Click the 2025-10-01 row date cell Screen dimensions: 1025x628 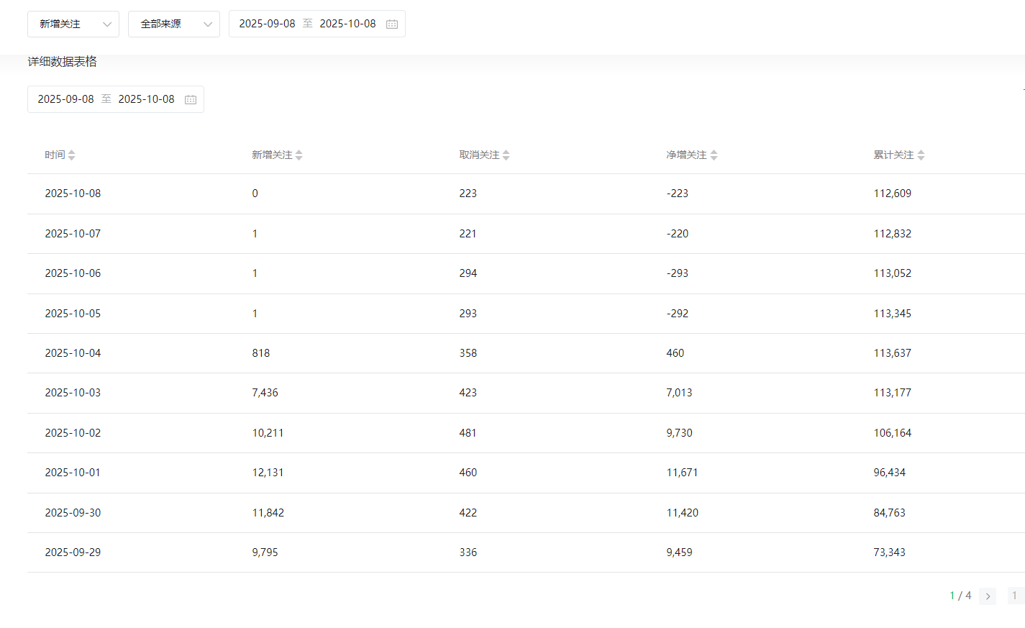[73, 473]
